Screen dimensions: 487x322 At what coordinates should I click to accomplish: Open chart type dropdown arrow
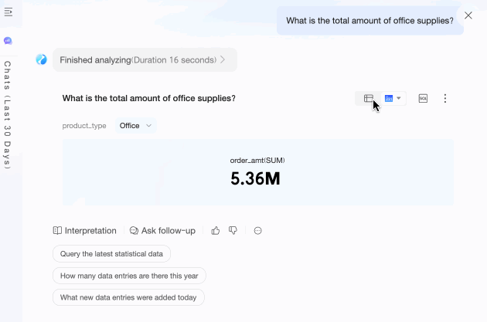[399, 99]
